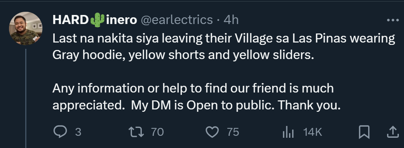The width and height of the screenshot is (404, 148).
Task: Open view analytics bar chart icon
Action: click(288, 132)
